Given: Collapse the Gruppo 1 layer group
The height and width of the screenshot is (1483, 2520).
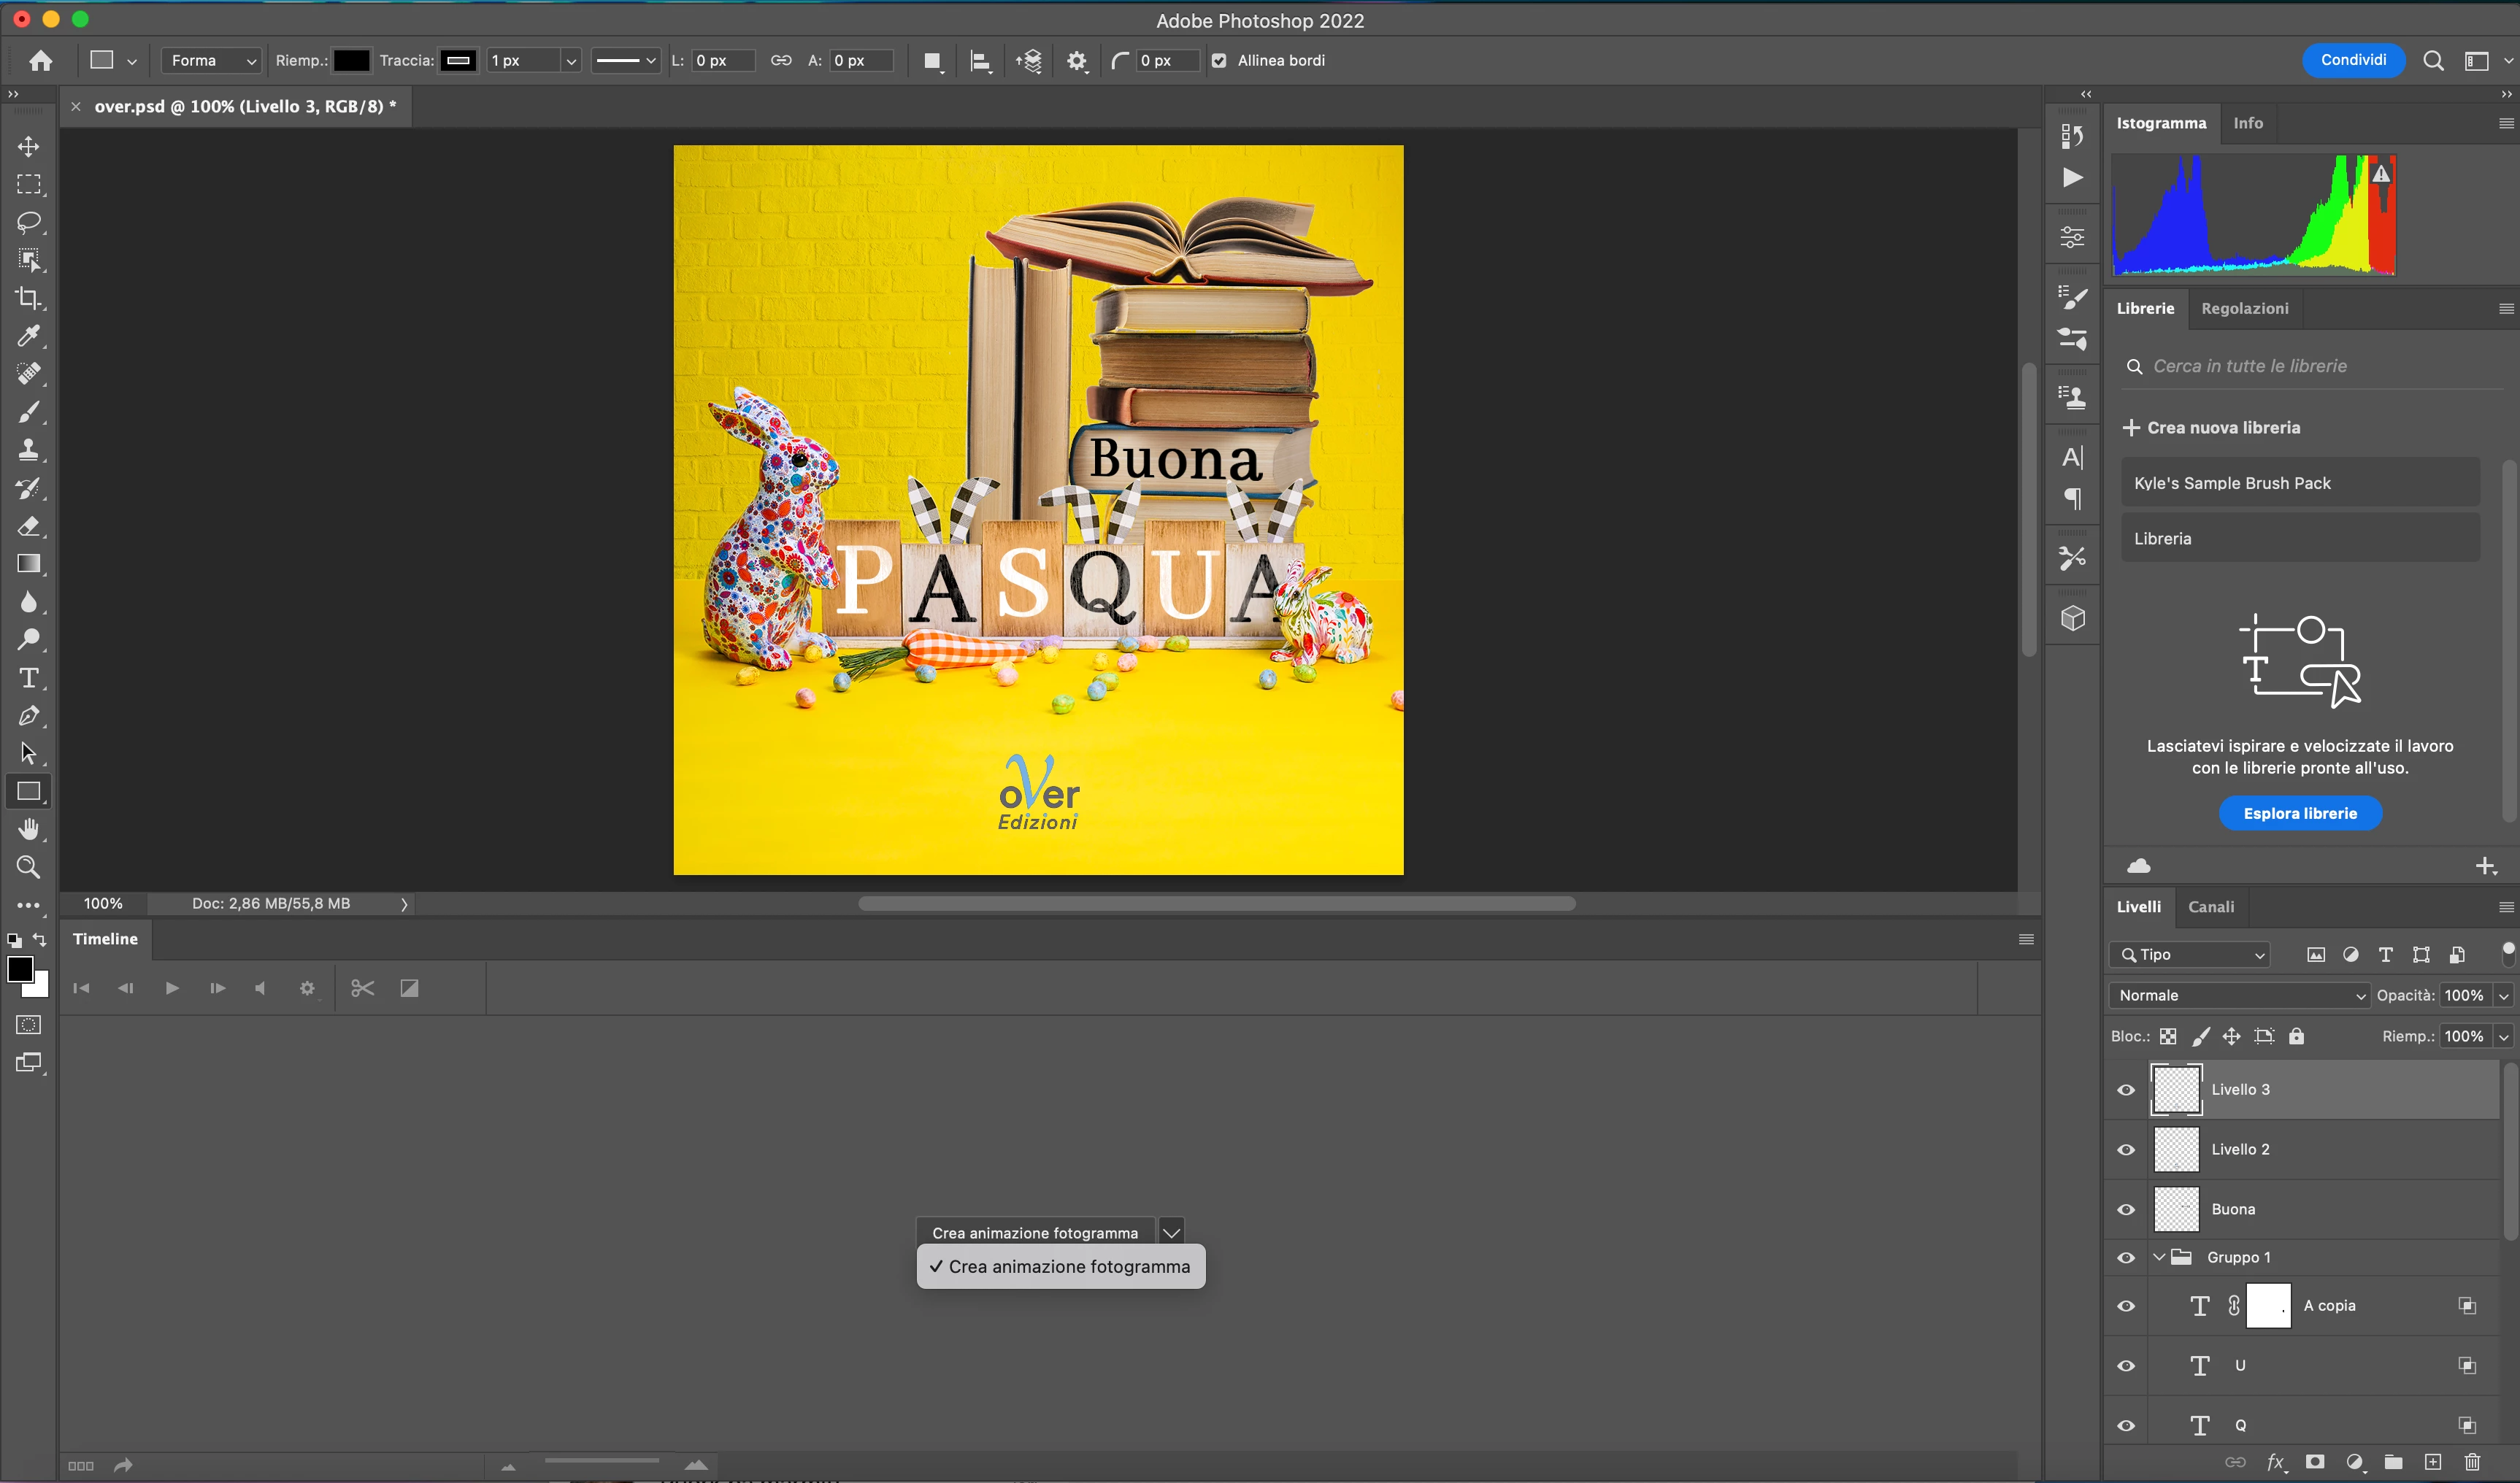Looking at the screenshot, I should click(x=2159, y=1257).
